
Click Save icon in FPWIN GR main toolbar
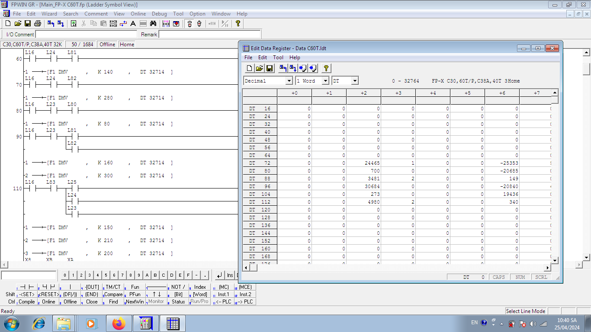click(28, 24)
